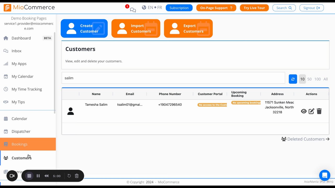This screenshot has height=188, width=335.
Task: Focus the customer search field containing salim
Action: pyautogui.click(x=173, y=78)
